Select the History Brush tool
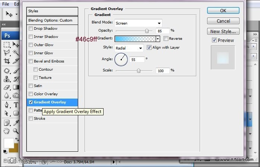The width and height of the screenshot is (260, 167). point(16,79)
